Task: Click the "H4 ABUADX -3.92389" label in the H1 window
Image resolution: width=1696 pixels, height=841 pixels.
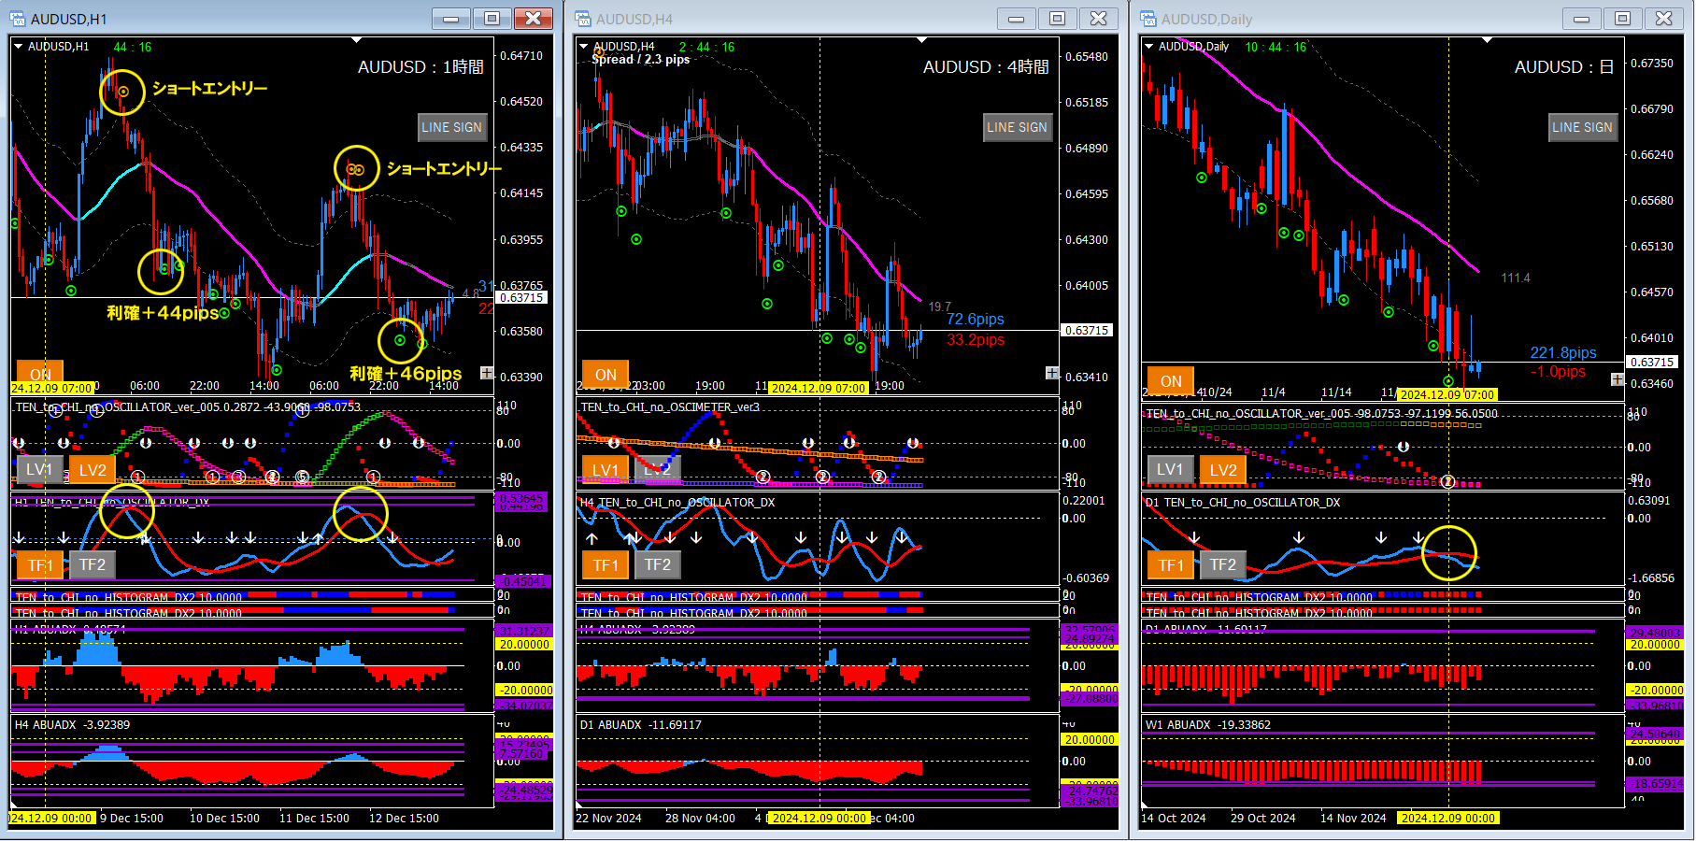Action: [x=72, y=725]
